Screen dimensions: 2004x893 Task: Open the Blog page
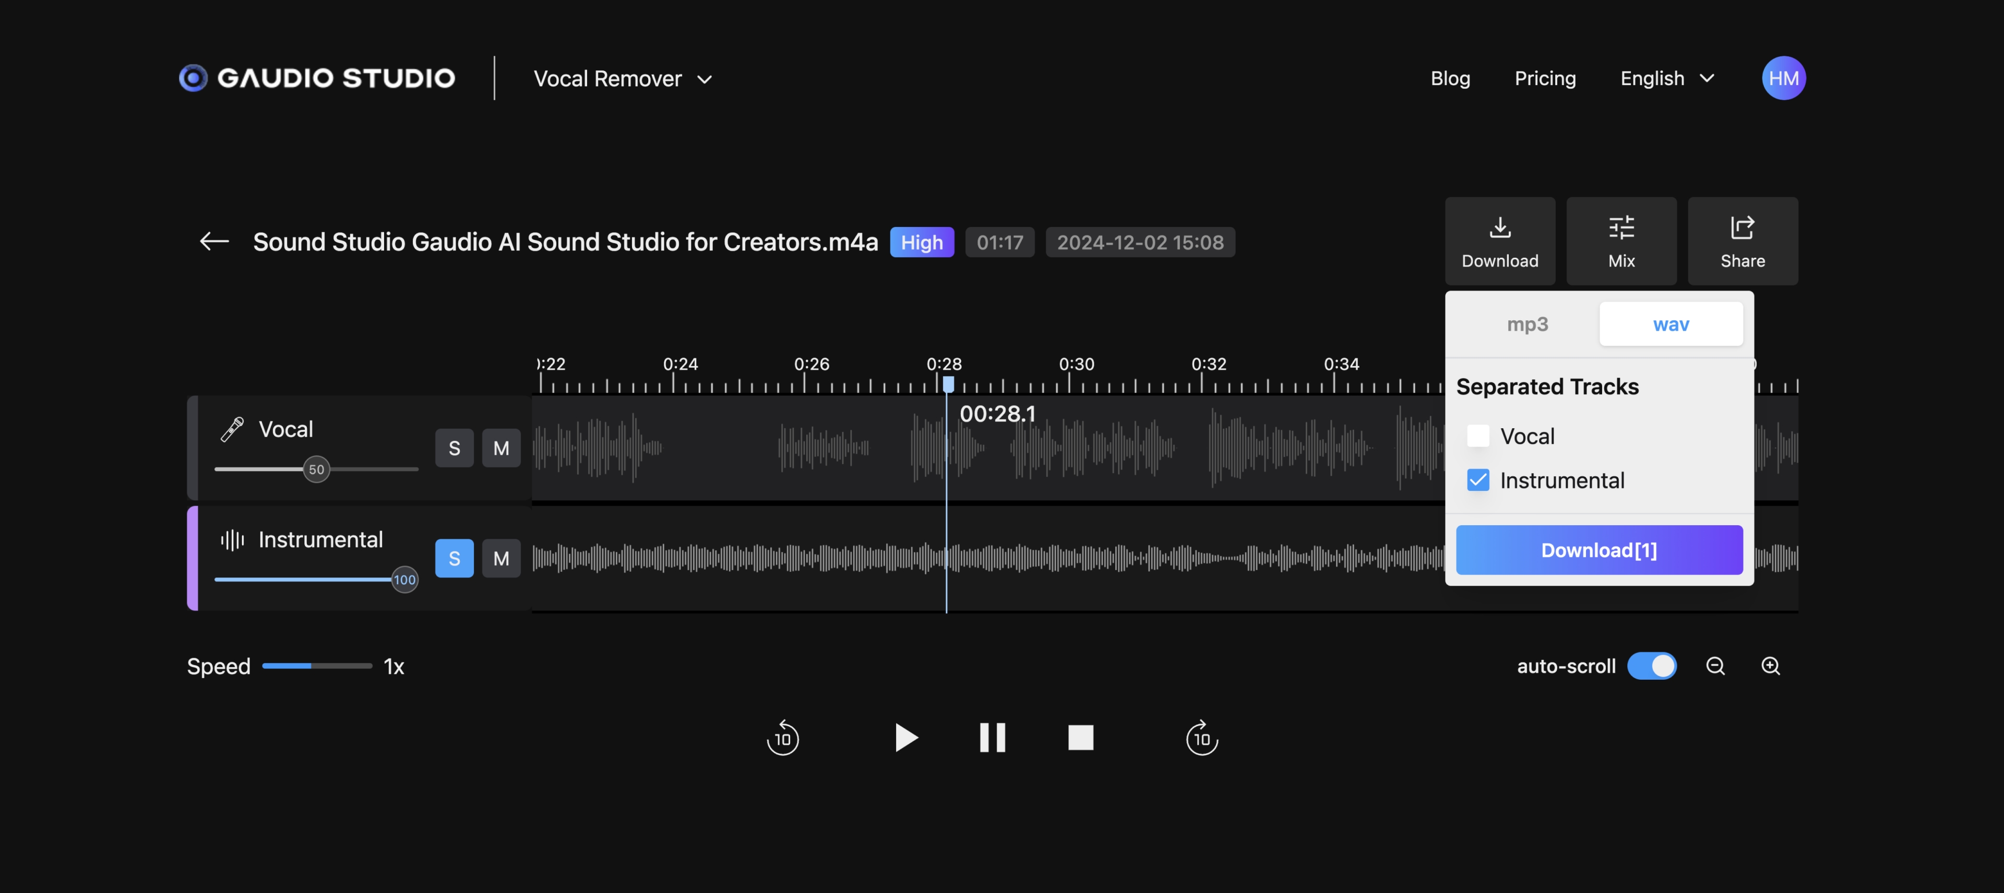pyautogui.click(x=1450, y=79)
